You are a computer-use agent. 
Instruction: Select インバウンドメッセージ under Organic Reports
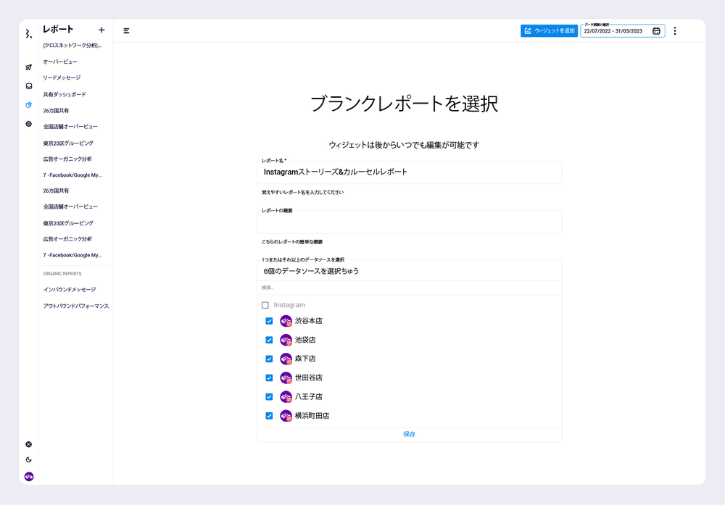tap(70, 289)
